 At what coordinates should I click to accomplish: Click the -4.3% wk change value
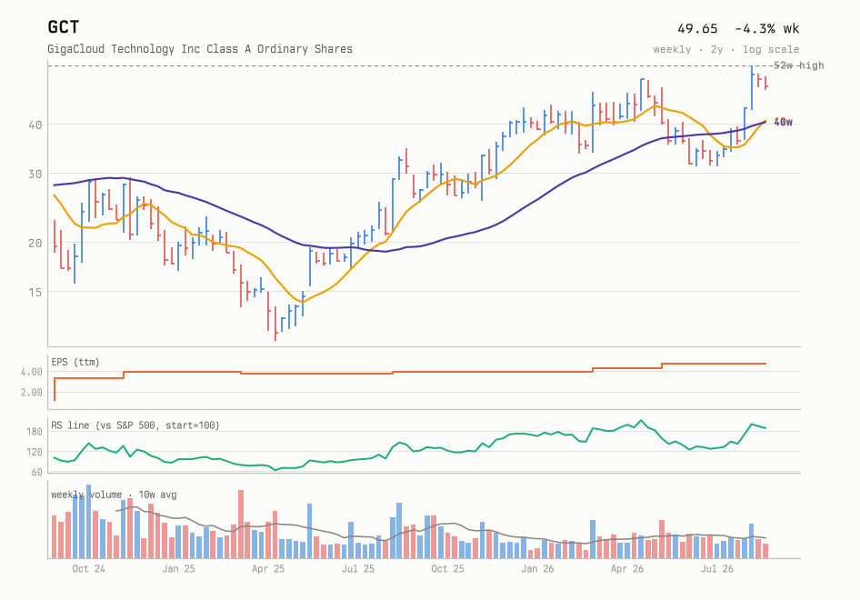click(766, 28)
